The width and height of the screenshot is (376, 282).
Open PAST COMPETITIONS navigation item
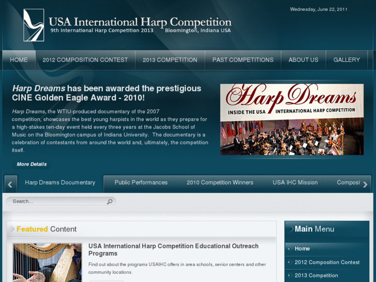click(243, 60)
